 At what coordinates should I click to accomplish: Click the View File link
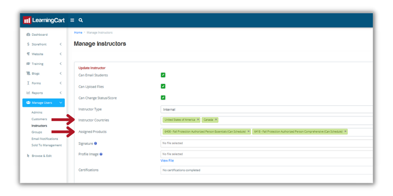[x=167, y=160]
